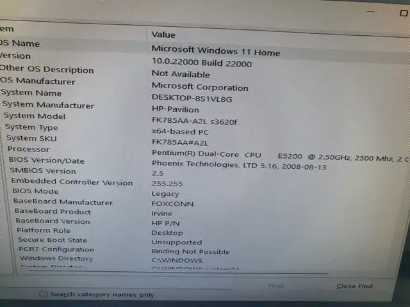Viewport: 410px width, 307px height.
Task: Select Other OS Description row label
Action: pos(47,69)
